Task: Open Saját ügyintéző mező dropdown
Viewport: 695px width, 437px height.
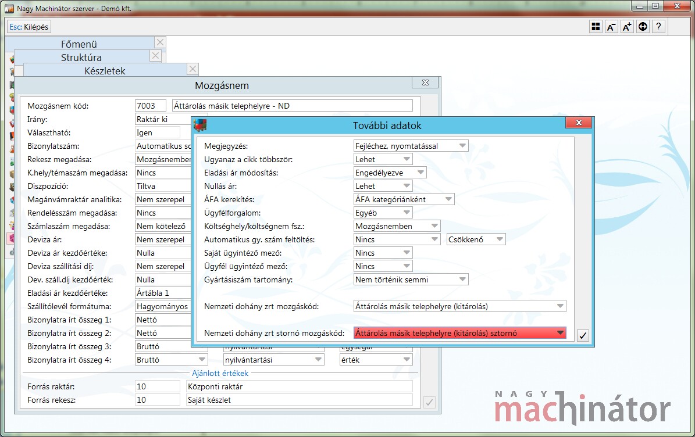Action: [x=383, y=253]
